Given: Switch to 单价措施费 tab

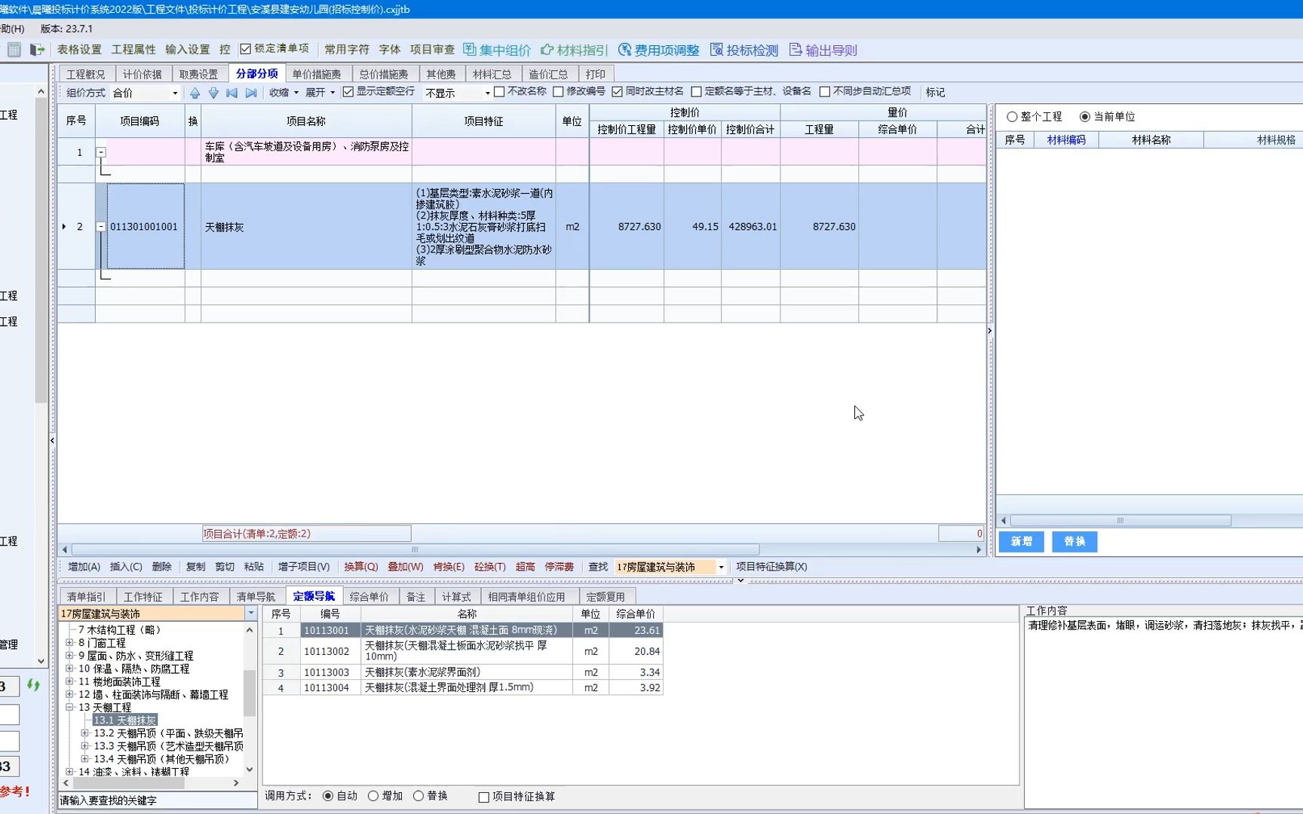Looking at the screenshot, I should point(317,74).
